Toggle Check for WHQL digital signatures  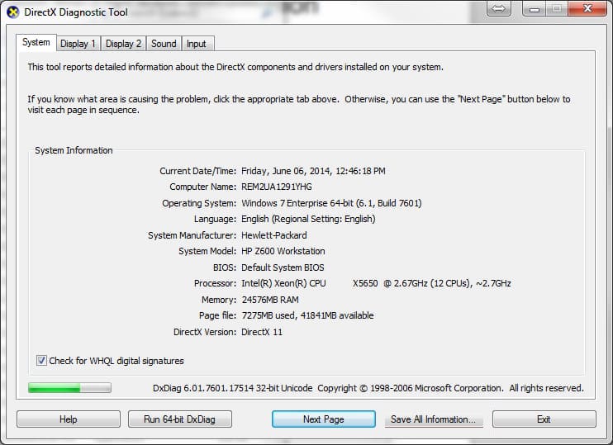pos(110,361)
